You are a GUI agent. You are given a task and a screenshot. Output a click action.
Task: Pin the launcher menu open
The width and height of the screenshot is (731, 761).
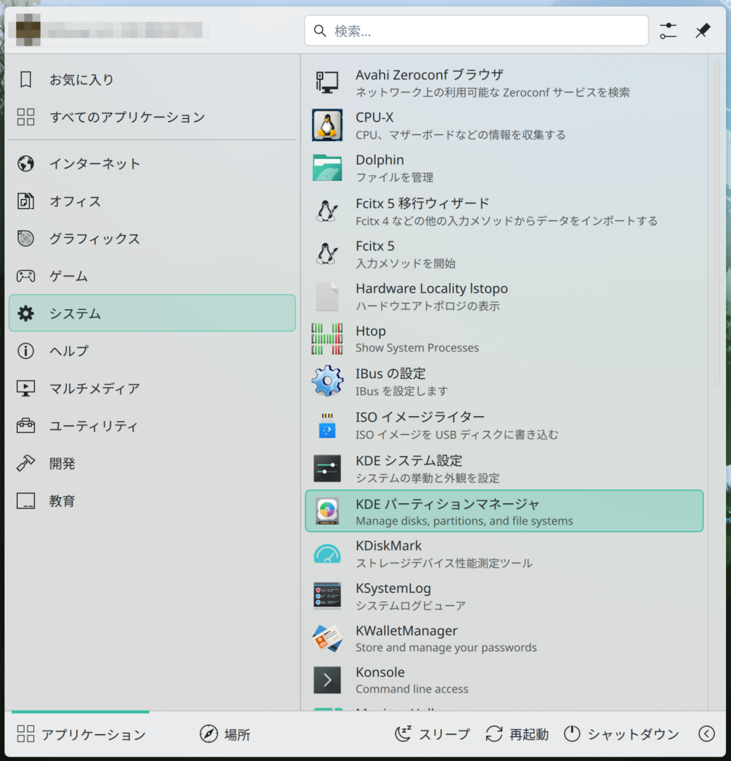[702, 31]
